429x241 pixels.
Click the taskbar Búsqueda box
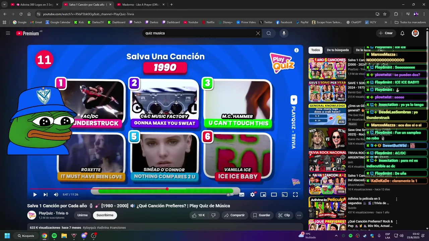click(26, 236)
